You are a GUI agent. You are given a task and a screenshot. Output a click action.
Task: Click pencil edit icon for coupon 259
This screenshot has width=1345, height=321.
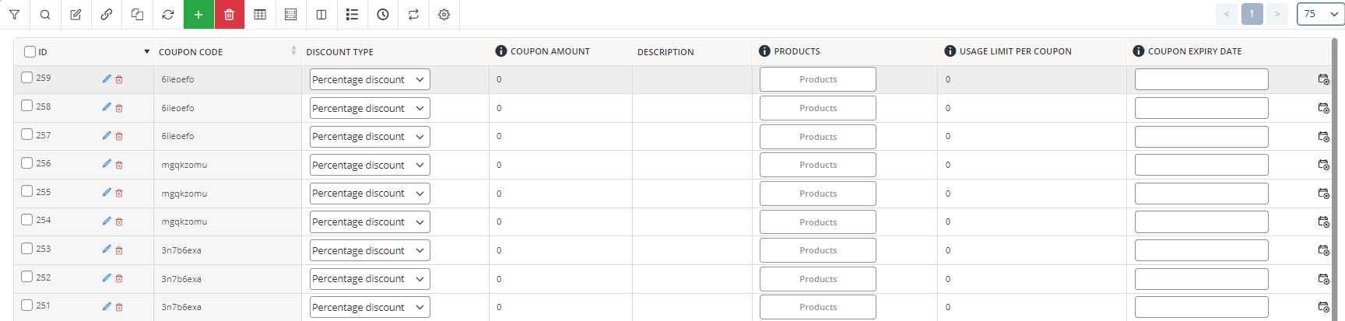coord(107,79)
